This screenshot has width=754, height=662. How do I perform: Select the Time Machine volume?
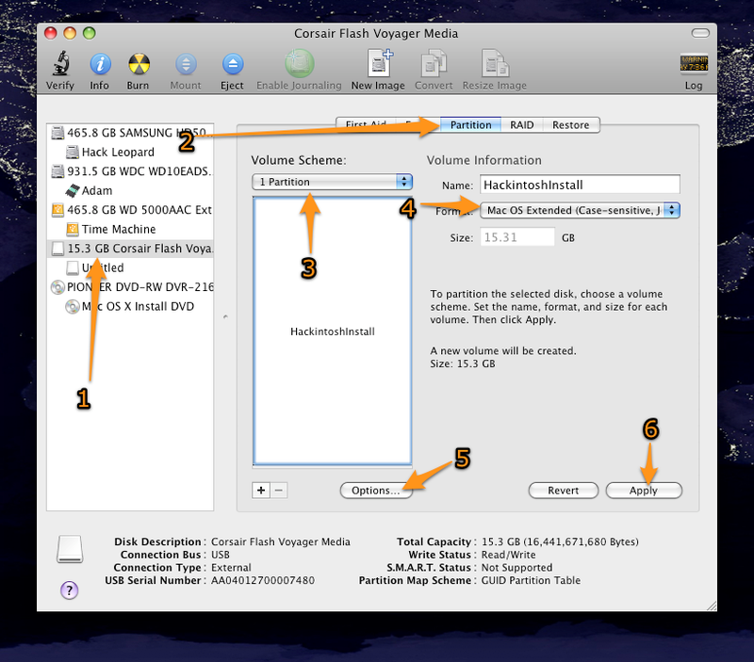[x=130, y=229]
